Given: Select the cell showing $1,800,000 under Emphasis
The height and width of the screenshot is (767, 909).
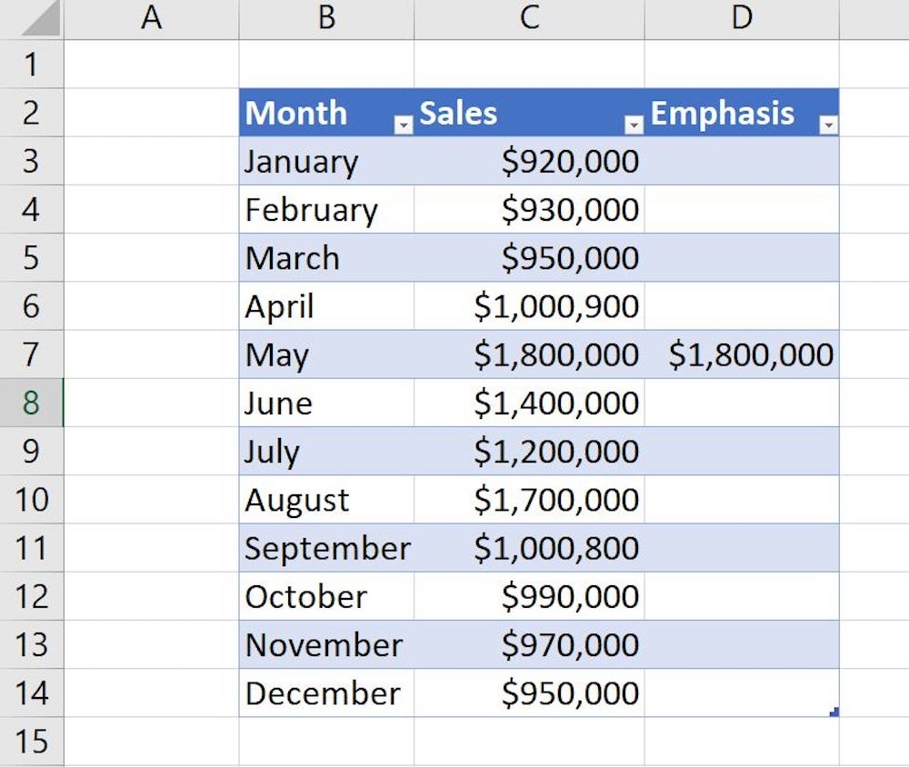Looking at the screenshot, I should (742, 354).
